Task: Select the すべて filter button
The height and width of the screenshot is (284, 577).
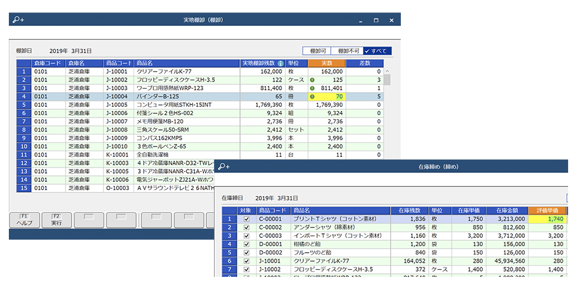Action: pyautogui.click(x=378, y=51)
